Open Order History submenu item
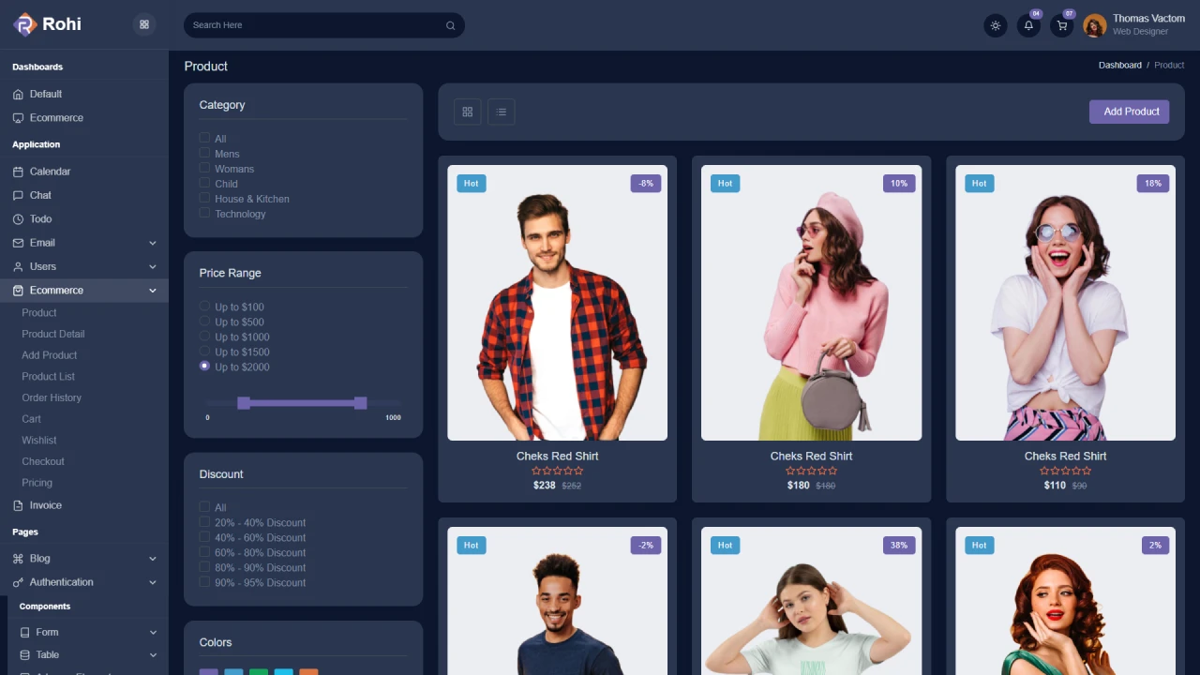1200x675 pixels. 52,397
